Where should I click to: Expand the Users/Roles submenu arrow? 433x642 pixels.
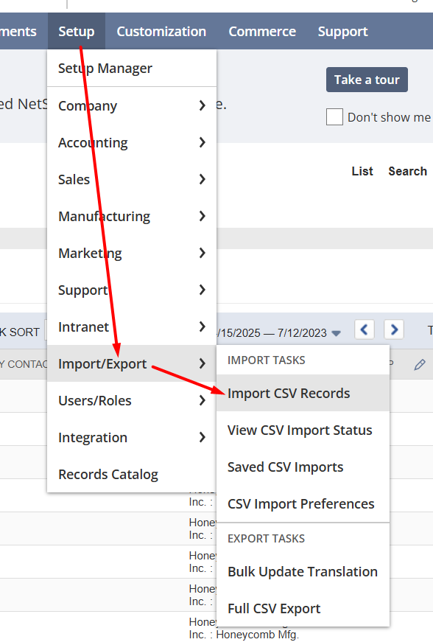pos(202,400)
